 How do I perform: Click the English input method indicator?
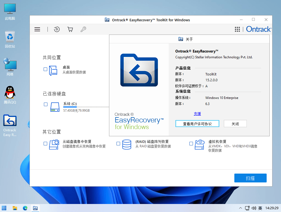coord(260,208)
